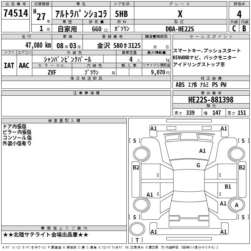Viewport: 251px width, 251px height.
Task: Select the exterior color シャンパンピンクパール
Action: (x=67, y=59)
